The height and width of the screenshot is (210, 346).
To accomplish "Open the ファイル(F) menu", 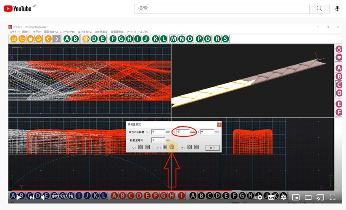I will [14, 32].
